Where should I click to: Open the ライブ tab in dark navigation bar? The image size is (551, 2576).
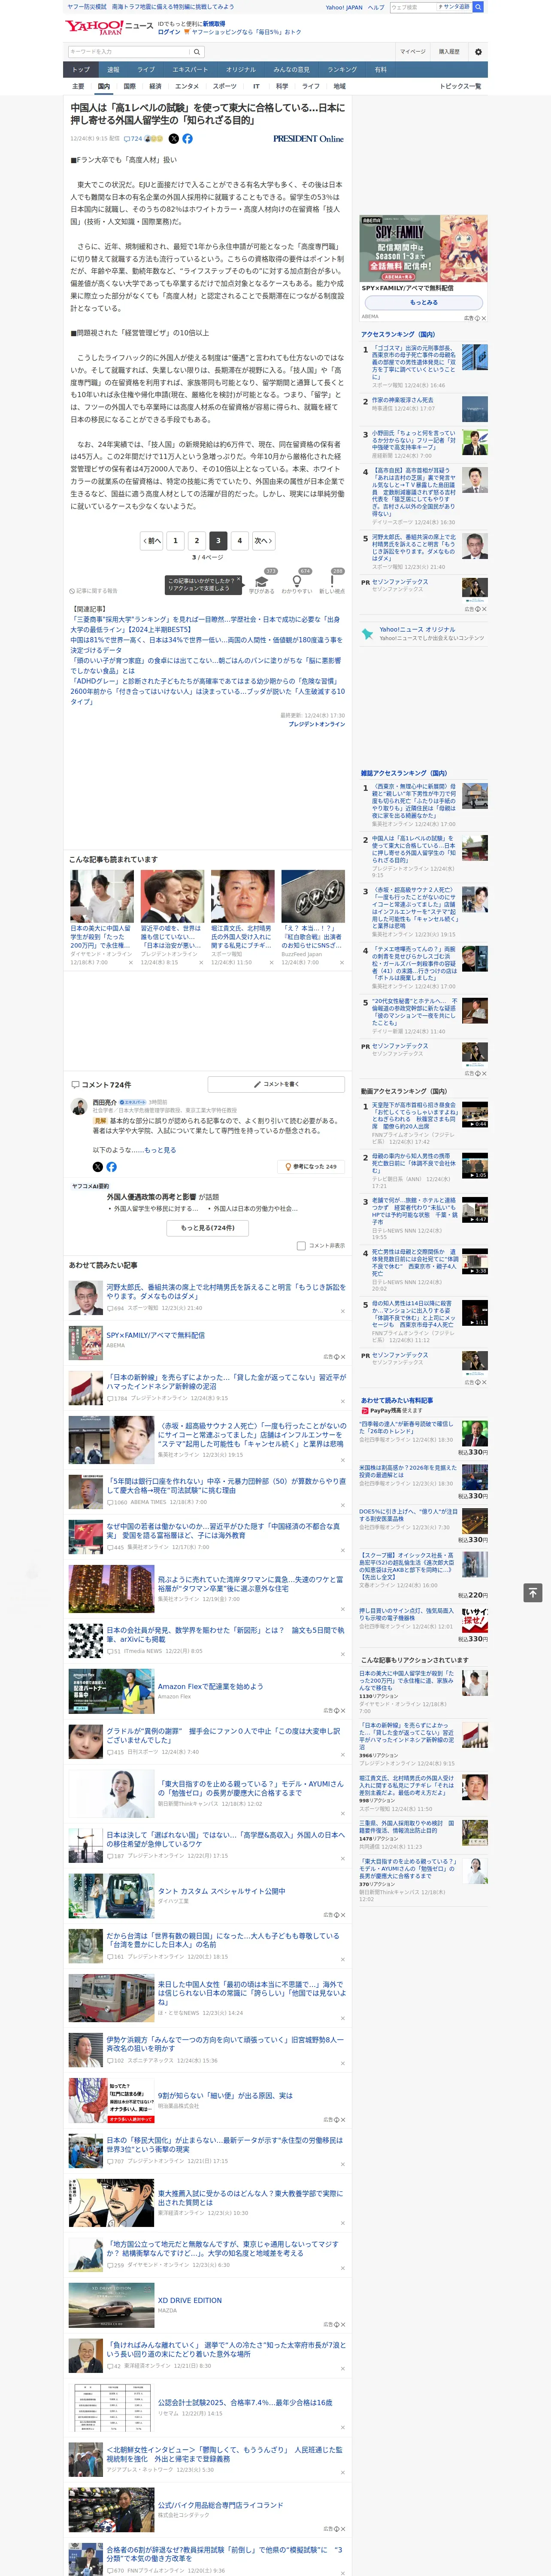coord(146,70)
